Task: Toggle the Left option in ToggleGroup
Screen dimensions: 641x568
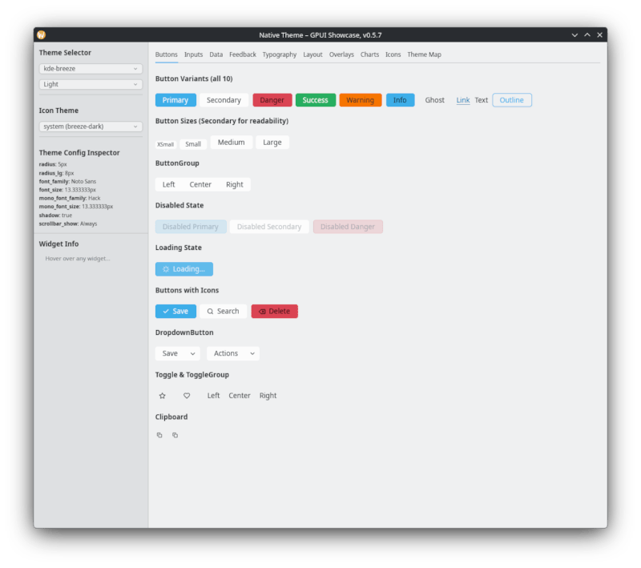Action: pos(213,396)
